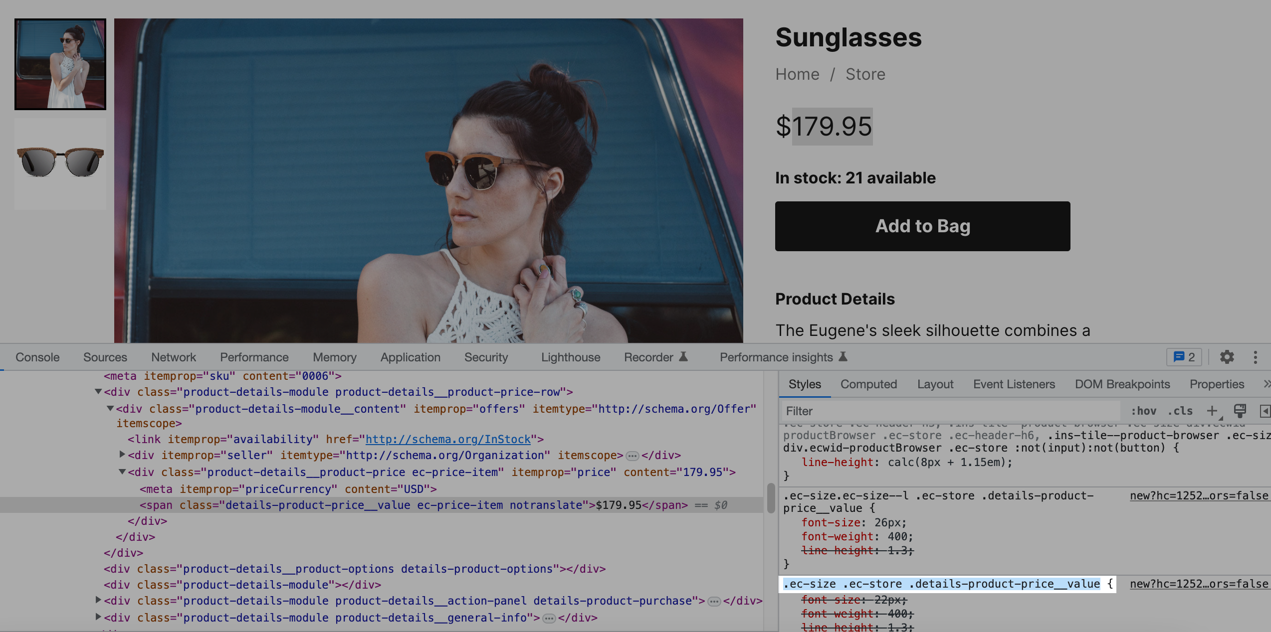Click the Add to Bag button
The height and width of the screenshot is (632, 1271).
click(922, 226)
